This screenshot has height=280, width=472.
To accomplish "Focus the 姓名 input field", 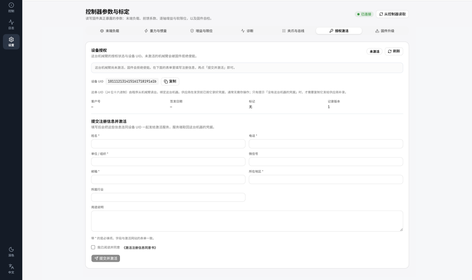I will point(168,144).
